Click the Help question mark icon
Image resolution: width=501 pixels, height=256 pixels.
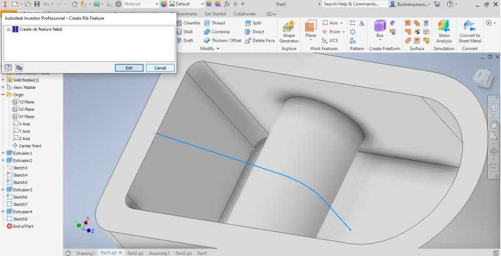pyautogui.click(x=450, y=4)
